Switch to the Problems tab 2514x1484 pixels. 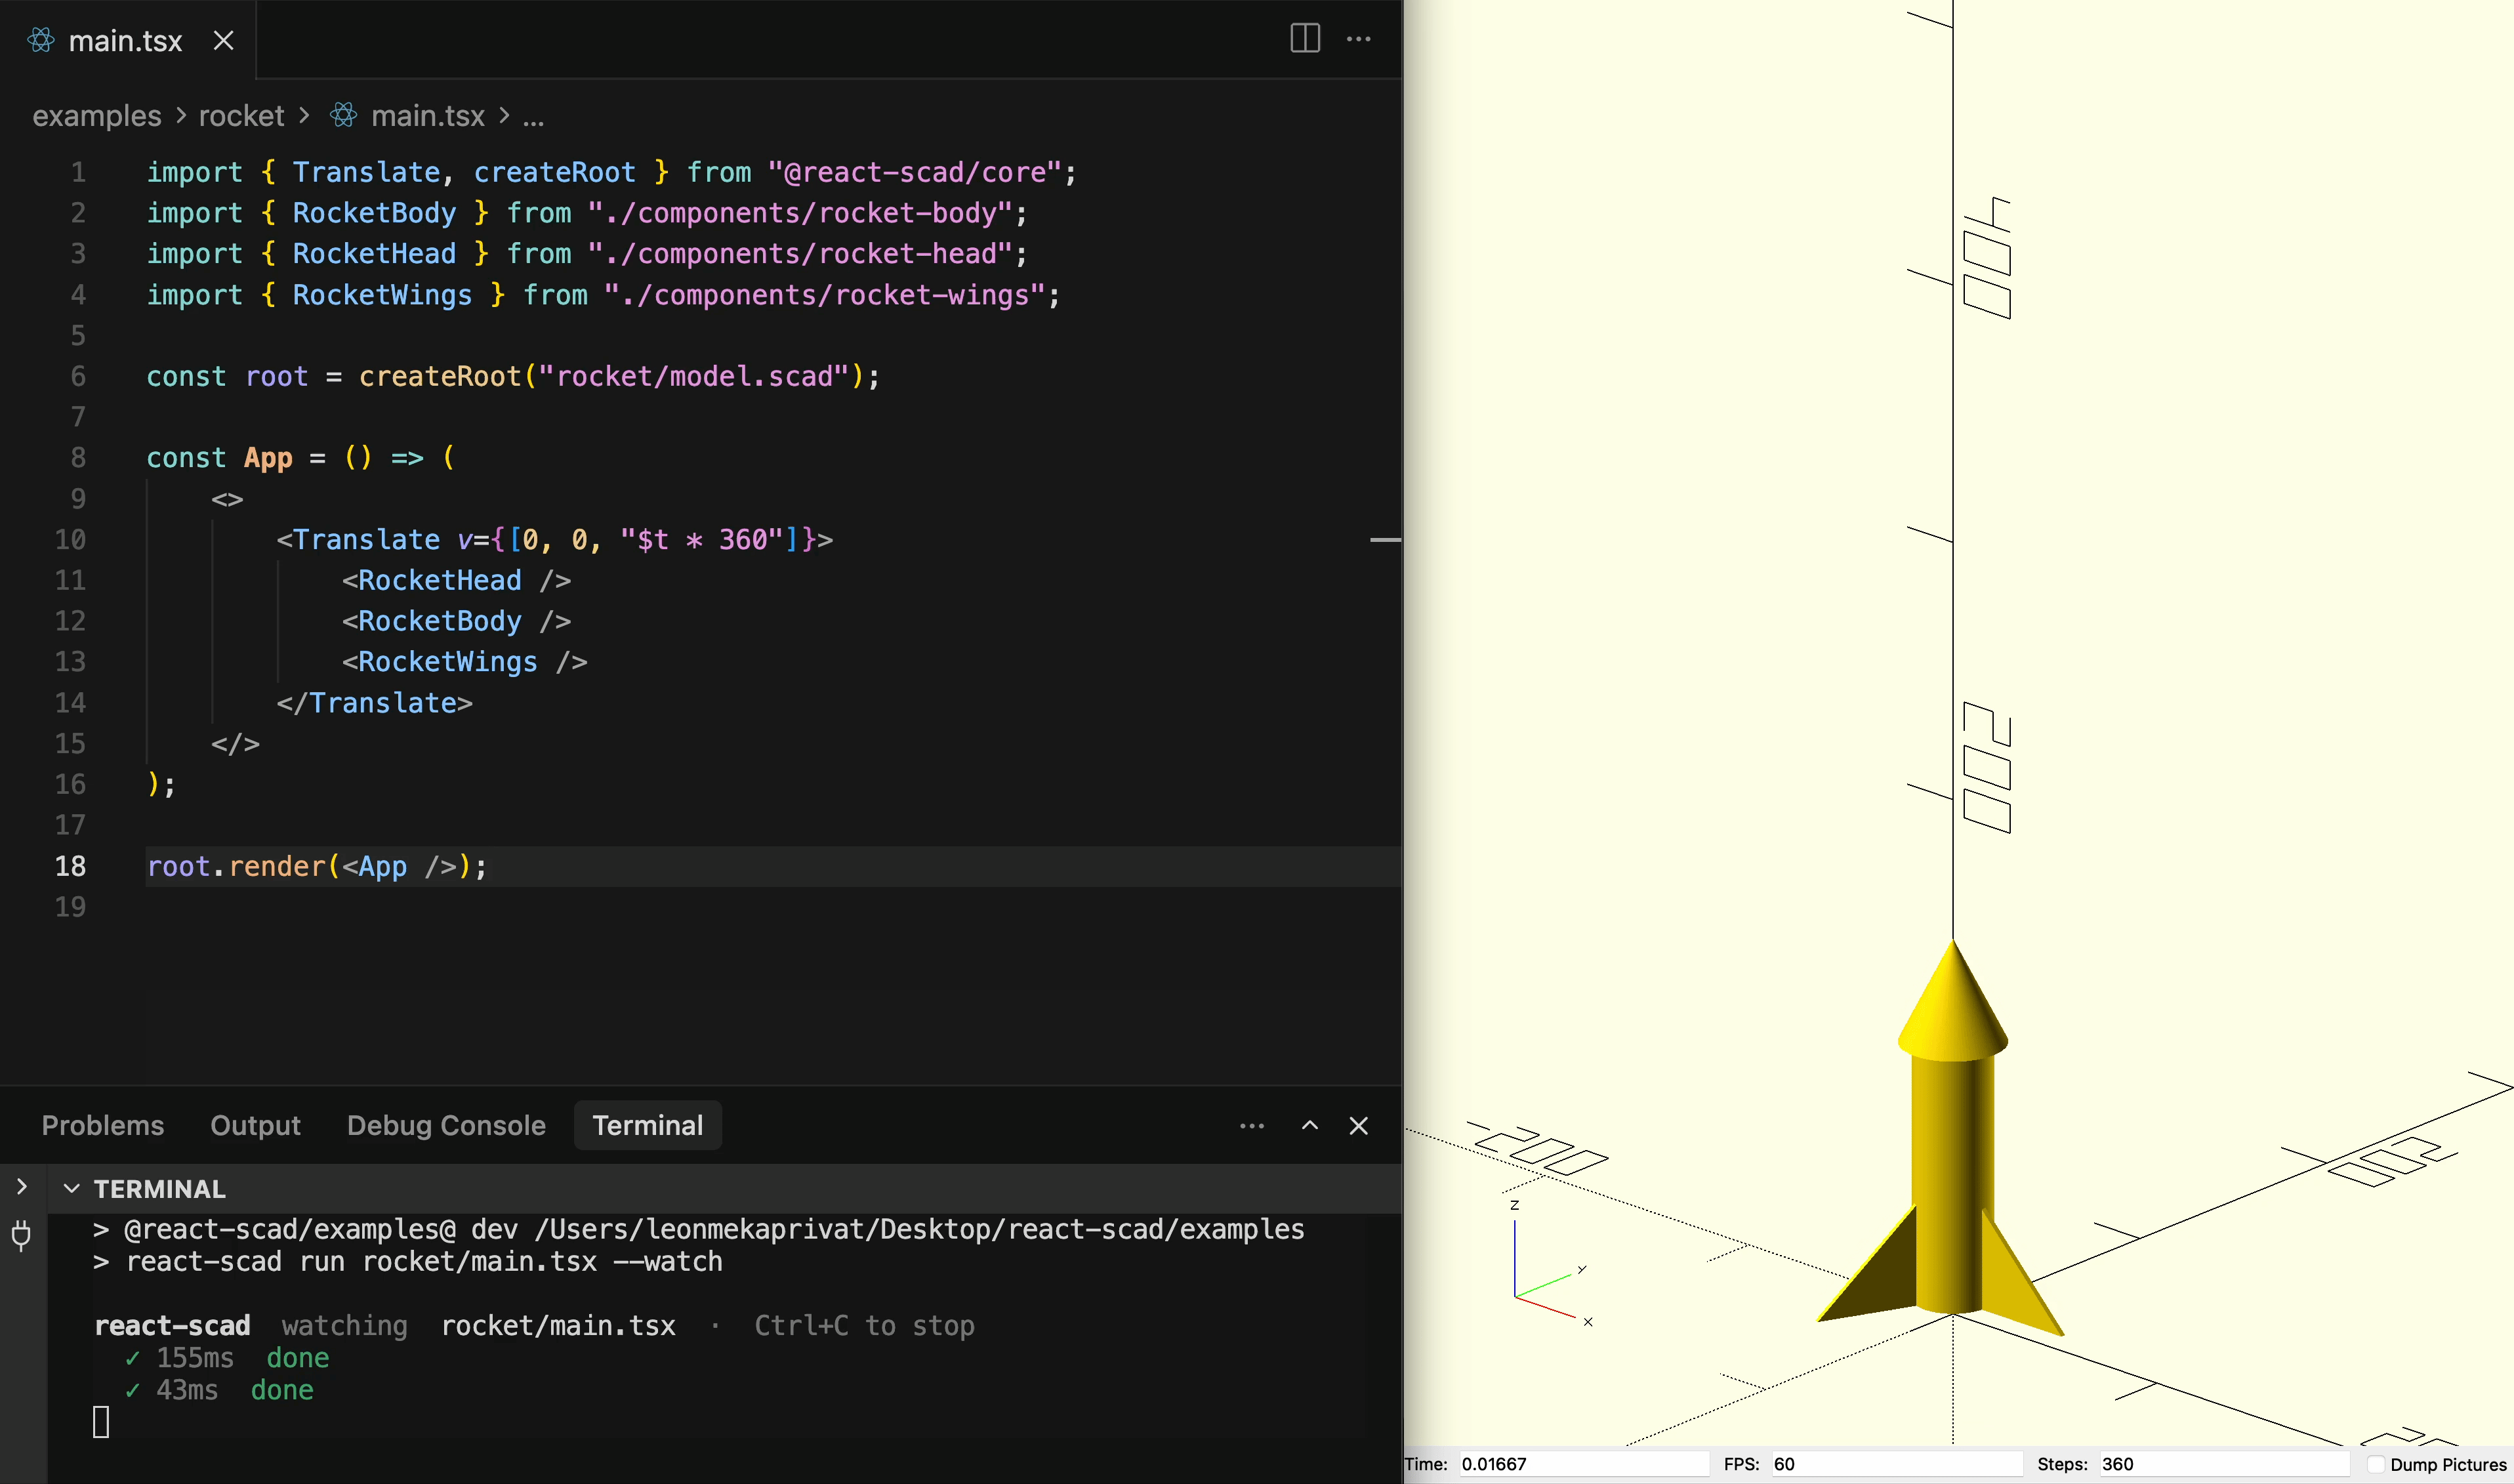point(102,1125)
